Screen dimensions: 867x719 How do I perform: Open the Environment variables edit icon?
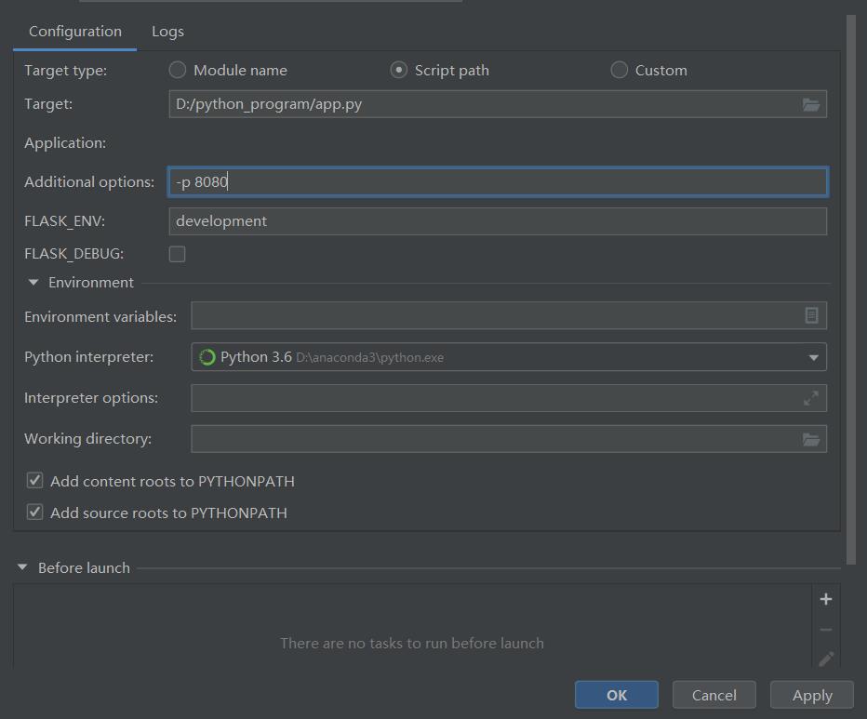pyautogui.click(x=811, y=316)
